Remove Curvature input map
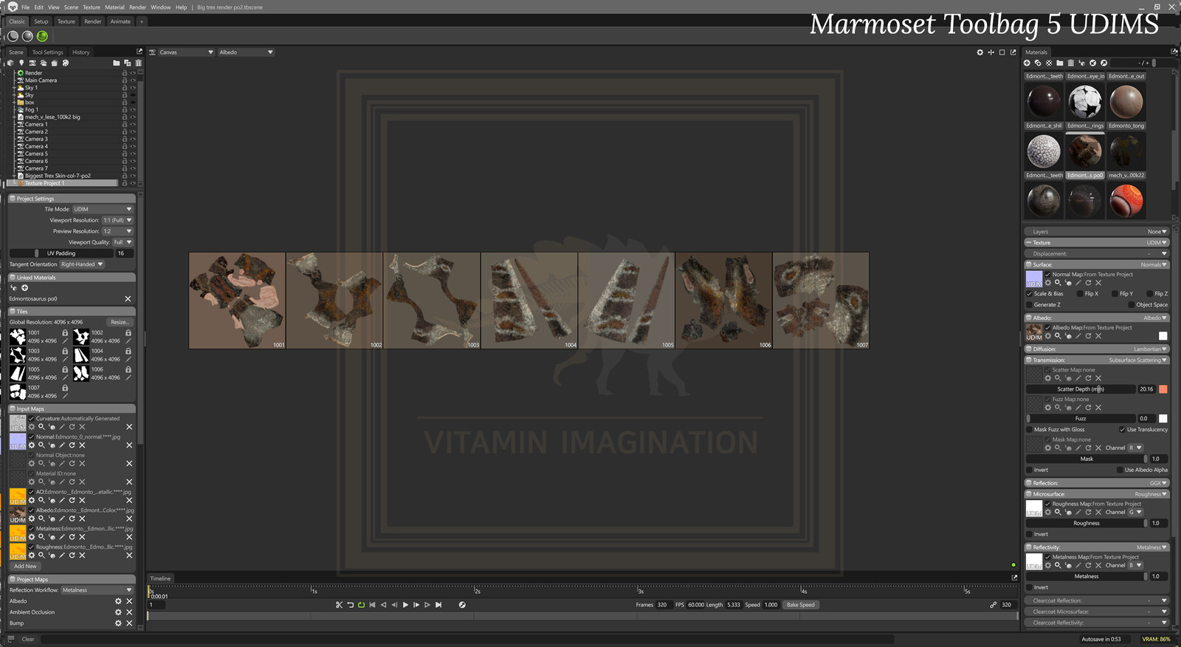Viewport: 1181px width, 647px height. 128,427
